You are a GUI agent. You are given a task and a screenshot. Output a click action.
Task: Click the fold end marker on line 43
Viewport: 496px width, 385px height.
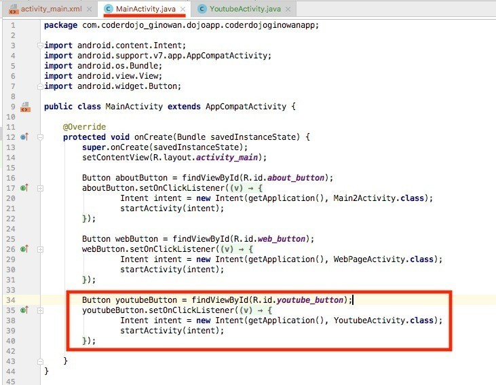[x=41, y=361]
